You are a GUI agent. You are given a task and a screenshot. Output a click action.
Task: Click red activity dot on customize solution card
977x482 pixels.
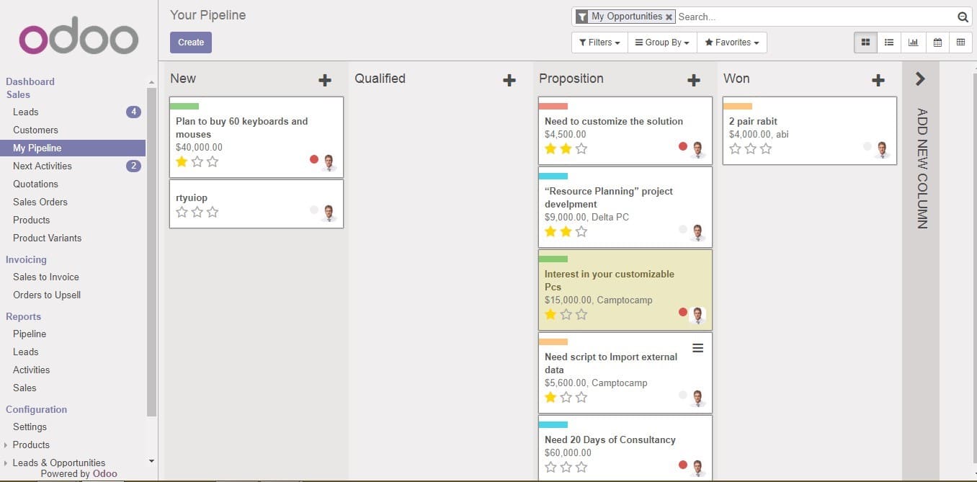coord(683,146)
